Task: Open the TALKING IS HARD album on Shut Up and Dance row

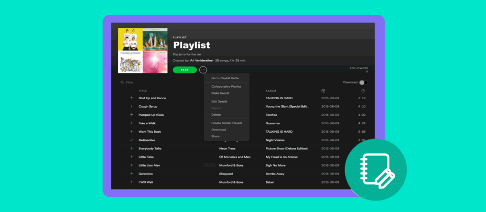Action: 279,98
